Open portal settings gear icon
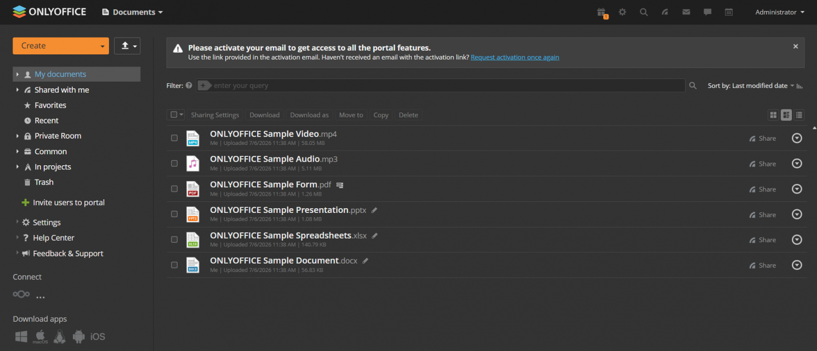Image resolution: width=817 pixels, height=351 pixels. 622,12
